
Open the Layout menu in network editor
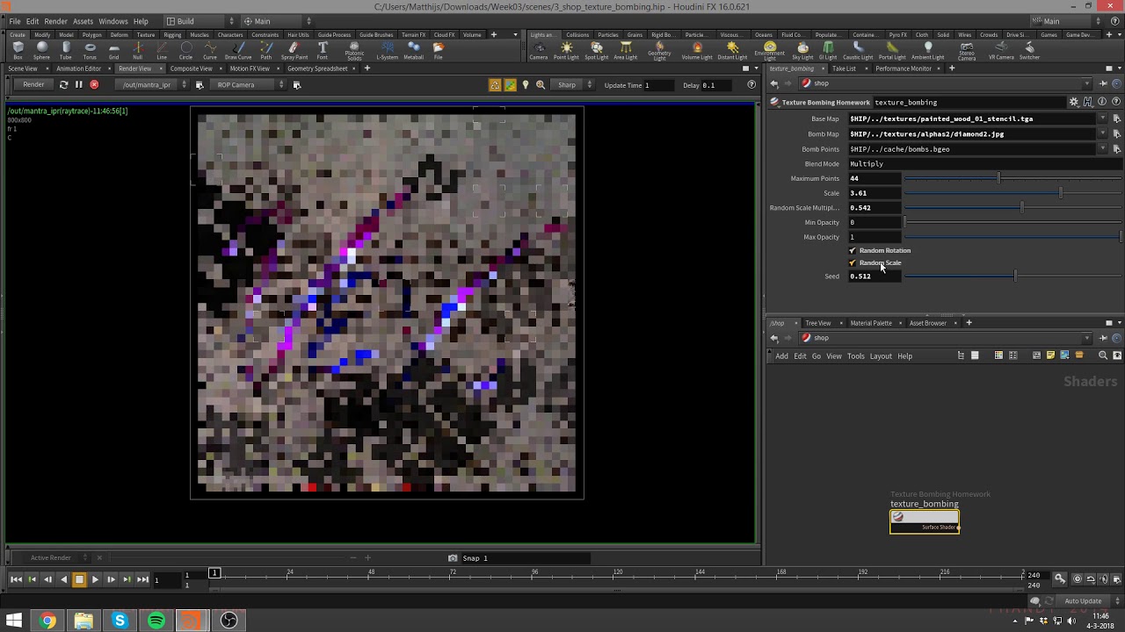click(881, 355)
